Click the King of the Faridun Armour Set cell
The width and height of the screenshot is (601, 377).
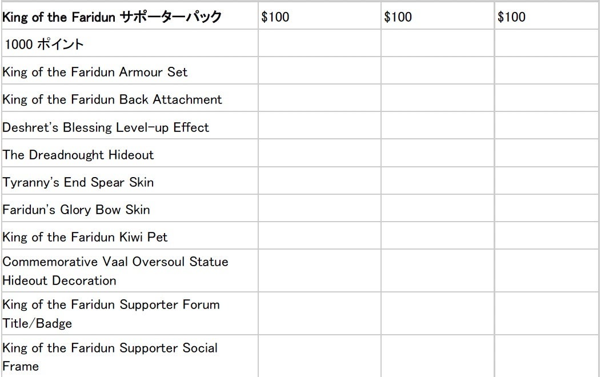pyautogui.click(x=95, y=72)
